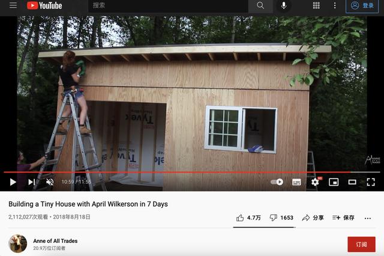Click the search magnifier button

click(260, 5)
